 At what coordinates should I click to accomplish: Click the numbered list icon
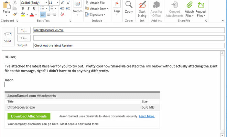pyautogui.click(x=51, y=9)
